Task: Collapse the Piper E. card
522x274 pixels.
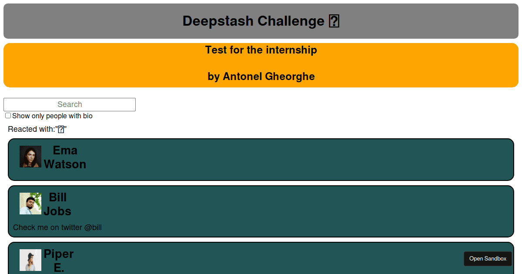Action: (261, 257)
